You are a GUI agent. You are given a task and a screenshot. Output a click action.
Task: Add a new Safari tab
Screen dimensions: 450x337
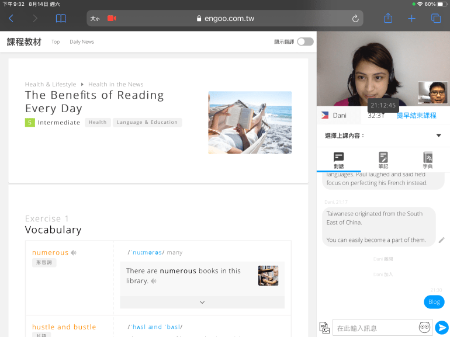pos(411,19)
